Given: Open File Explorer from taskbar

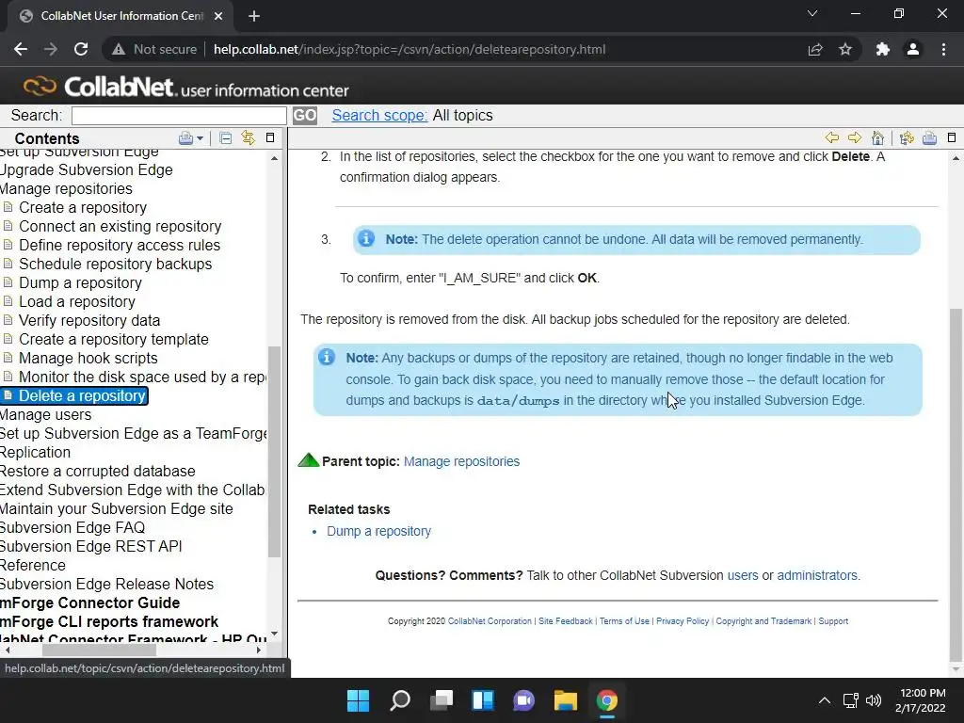Looking at the screenshot, I should pos(565,700).
